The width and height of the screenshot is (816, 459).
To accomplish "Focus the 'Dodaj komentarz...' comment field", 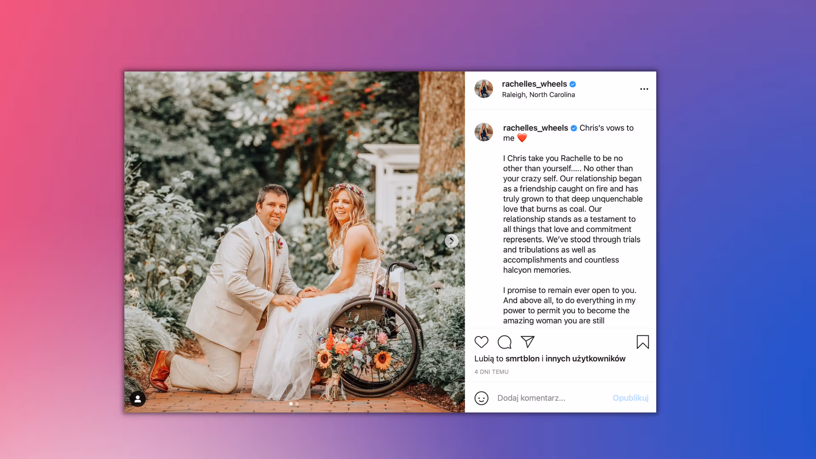I will [551, 398].
